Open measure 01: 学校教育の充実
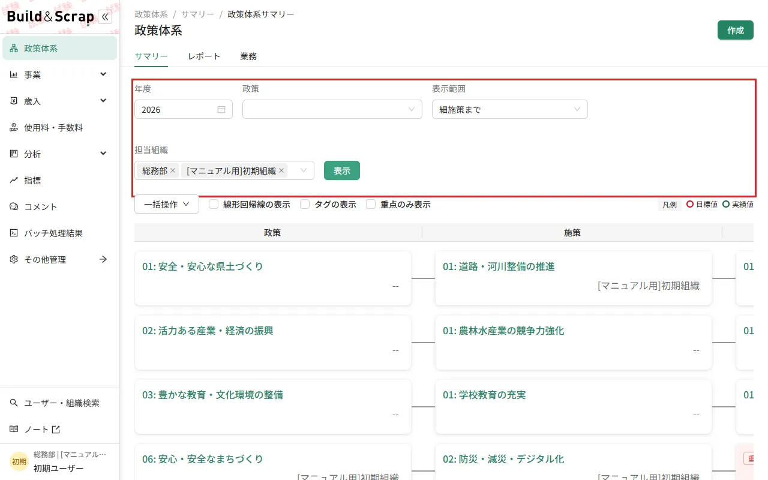The width and height of the screenshot is (768, 480). (484, 395)
